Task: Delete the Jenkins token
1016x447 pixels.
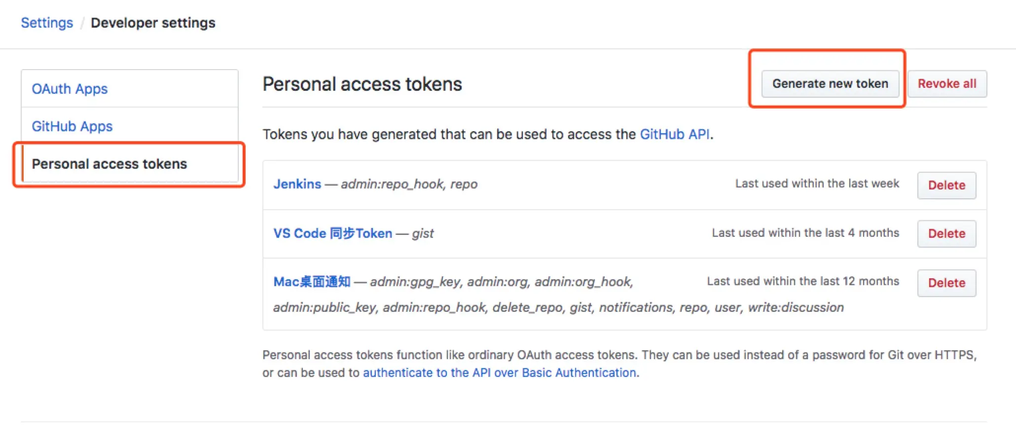Action: click(946, 185)
